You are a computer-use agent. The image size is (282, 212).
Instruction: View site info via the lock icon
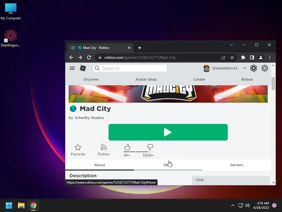[x=100, y=57]
